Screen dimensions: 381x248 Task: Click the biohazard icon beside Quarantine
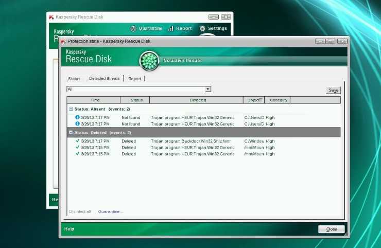133,29
